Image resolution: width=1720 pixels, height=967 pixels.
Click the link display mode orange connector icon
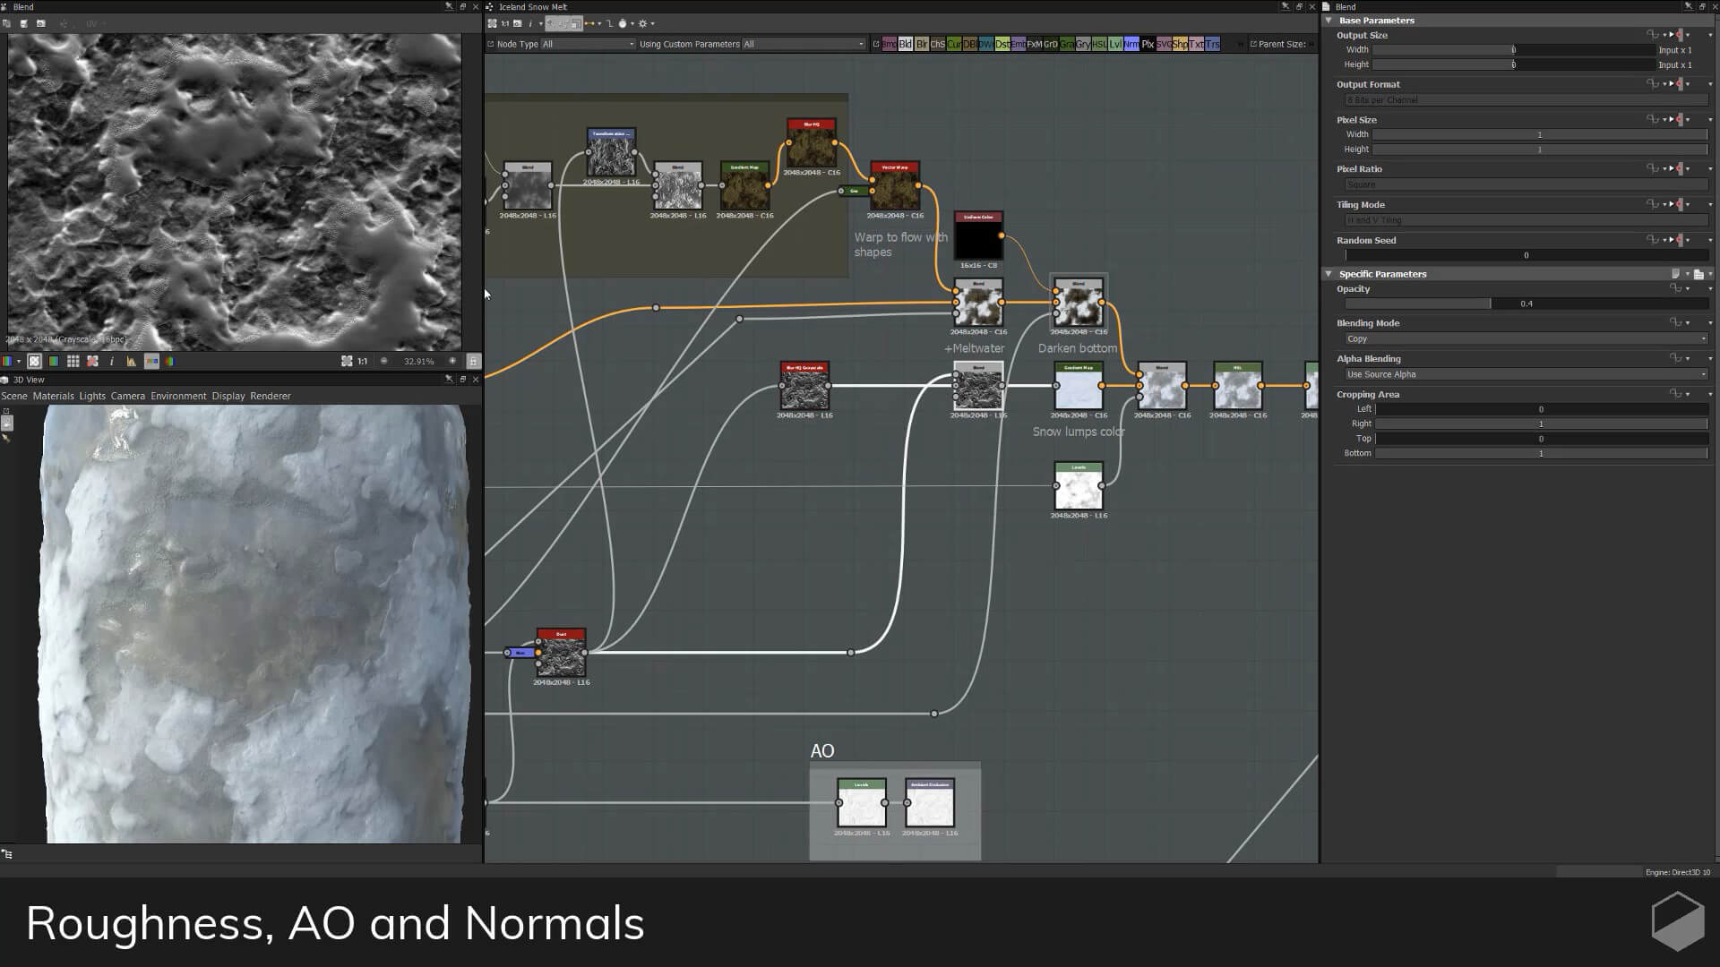pos(590,24)
